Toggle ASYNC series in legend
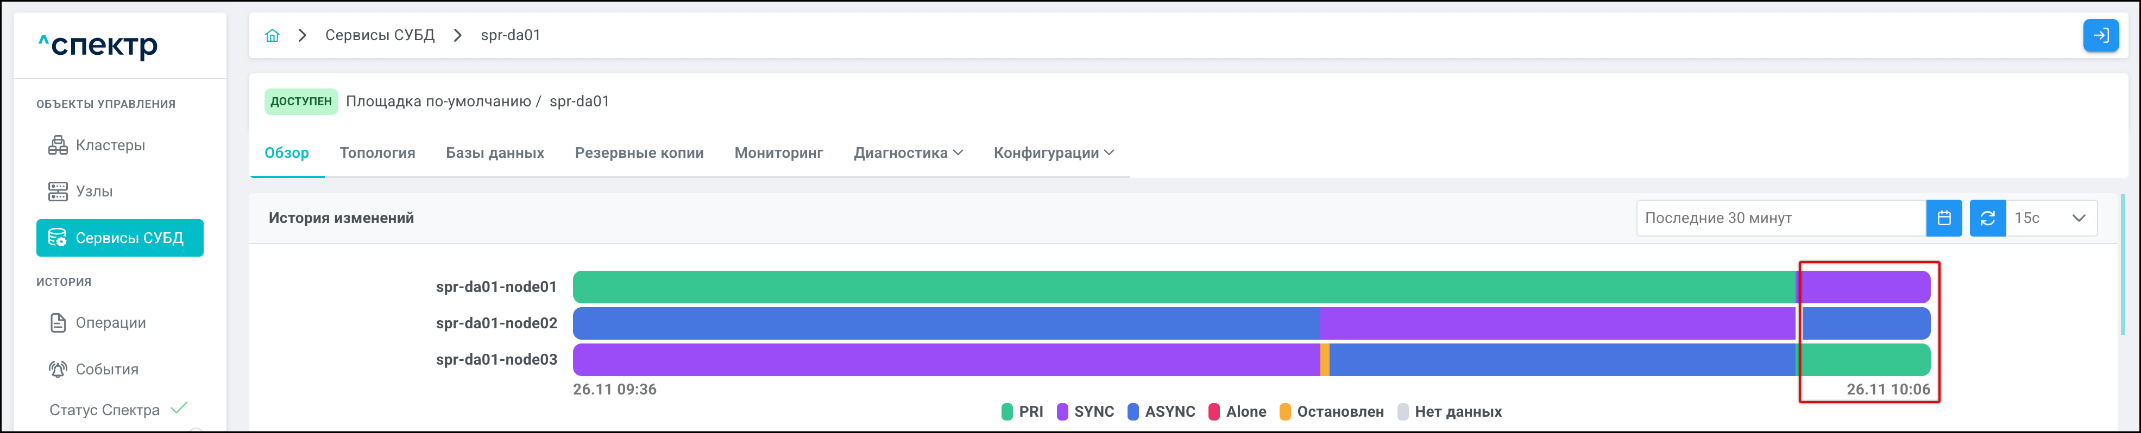This screenshot has height=433, width=2141. pyautogui.click(x=1161, y=411)
